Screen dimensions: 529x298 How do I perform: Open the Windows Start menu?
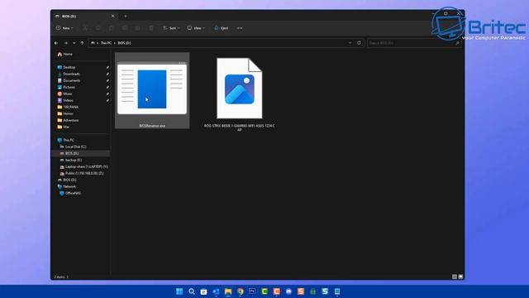pos(179,291)
